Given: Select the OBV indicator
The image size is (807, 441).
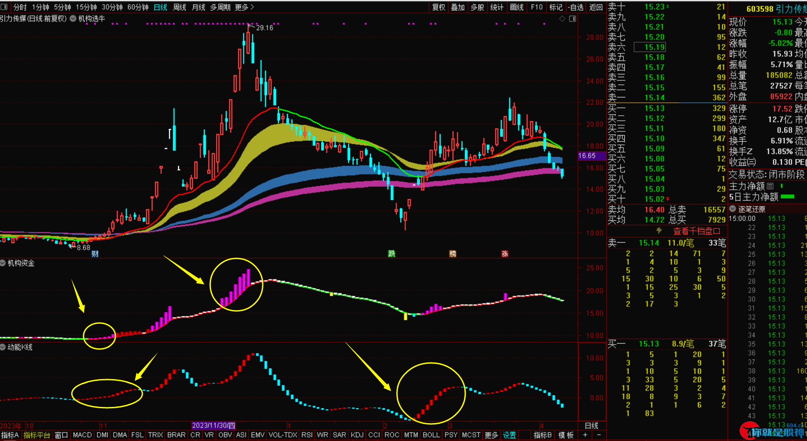Looking at the screenshot, I should 225,435.
